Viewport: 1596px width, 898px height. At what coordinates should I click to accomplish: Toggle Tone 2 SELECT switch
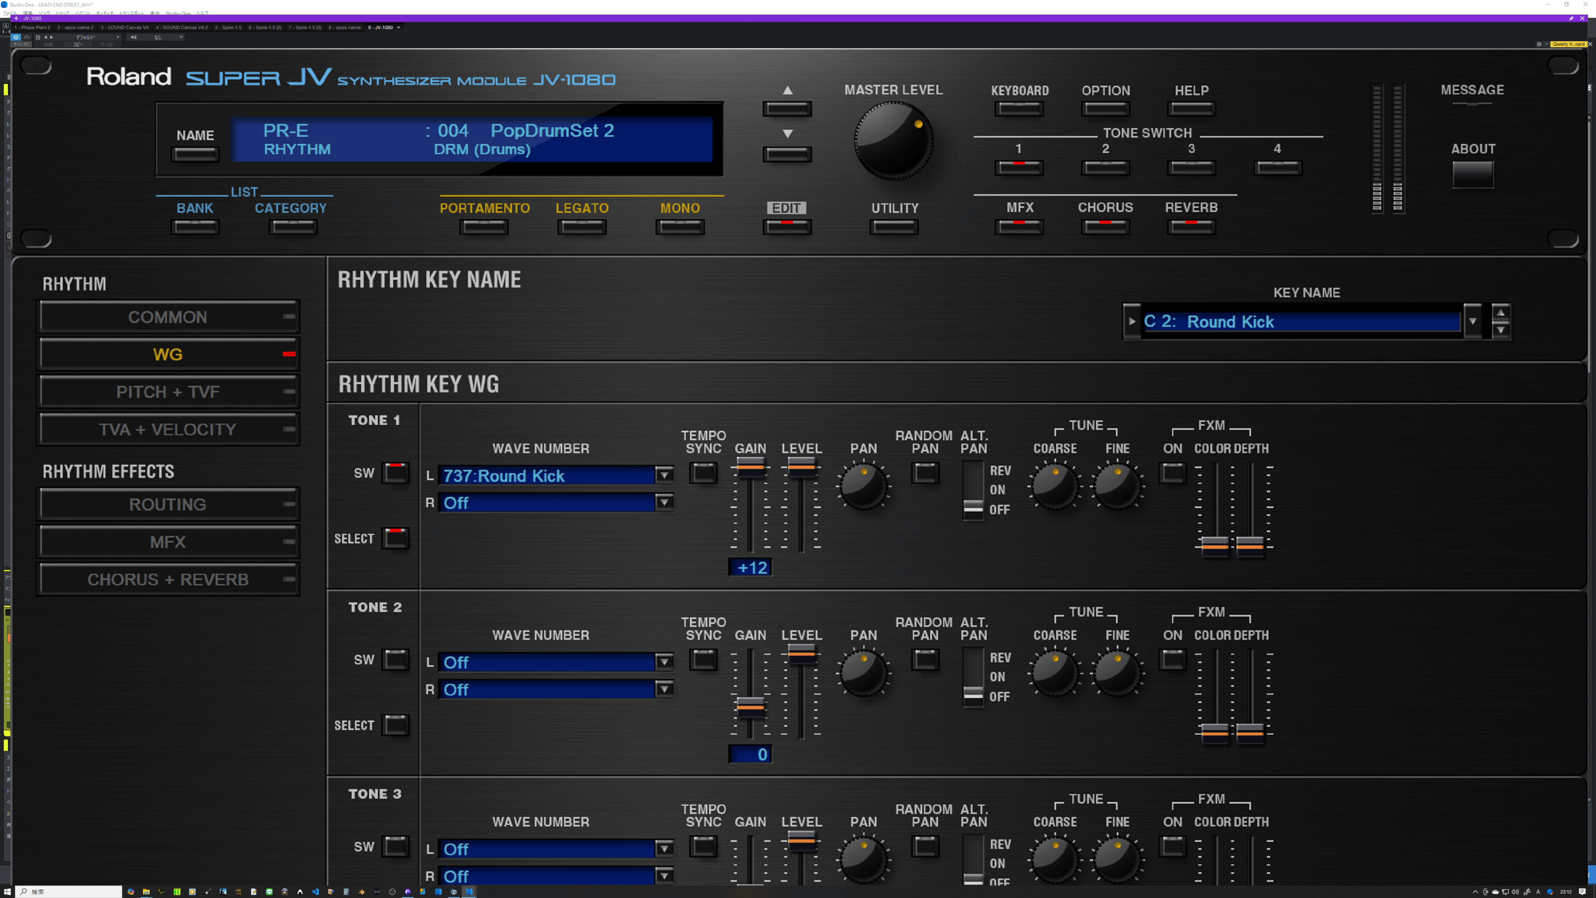coord(395,724)
